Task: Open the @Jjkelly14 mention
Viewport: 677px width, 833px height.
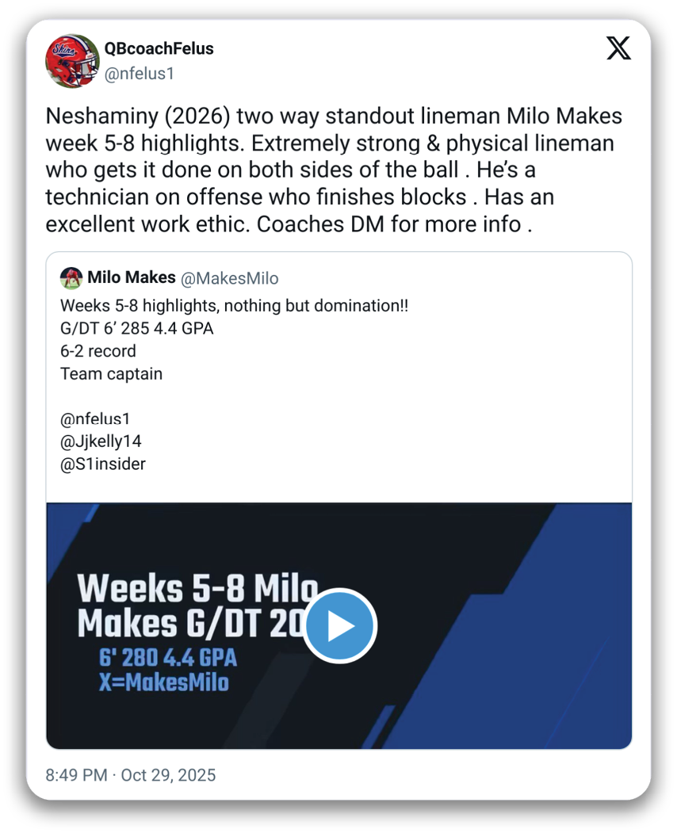Action: click(101, 441)
